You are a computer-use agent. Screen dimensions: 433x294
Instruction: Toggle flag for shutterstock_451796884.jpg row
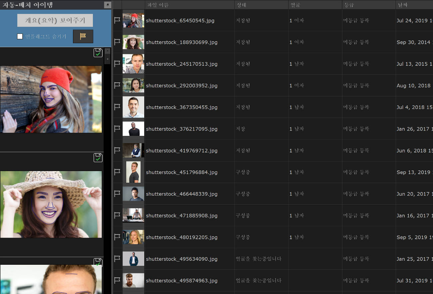(117, 172)
